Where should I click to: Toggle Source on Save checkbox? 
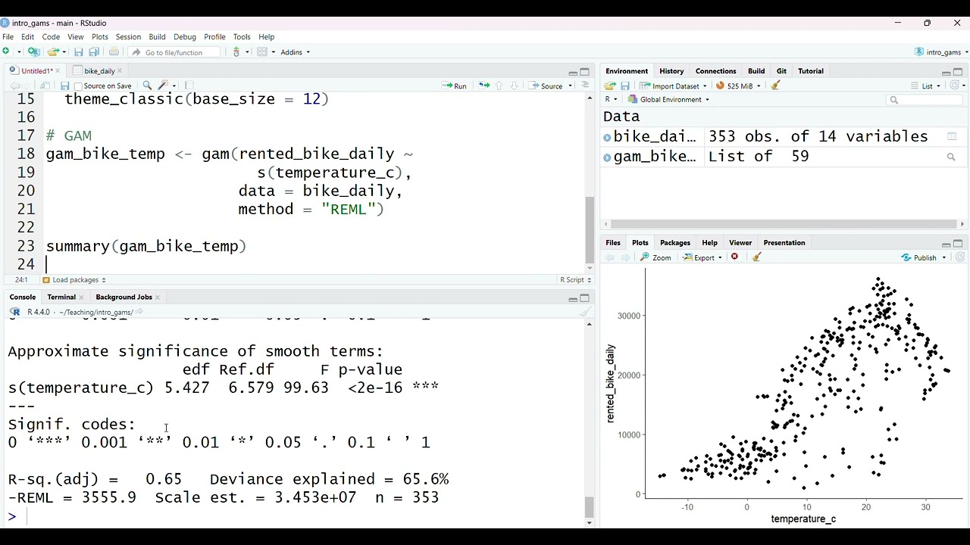(79, 86)
